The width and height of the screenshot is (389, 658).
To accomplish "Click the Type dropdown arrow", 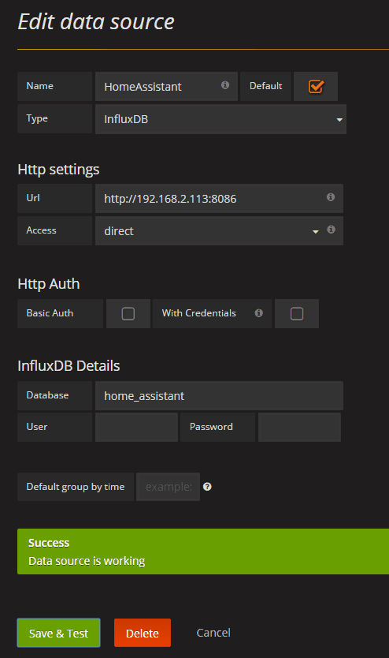I will [x=339, y=120].
